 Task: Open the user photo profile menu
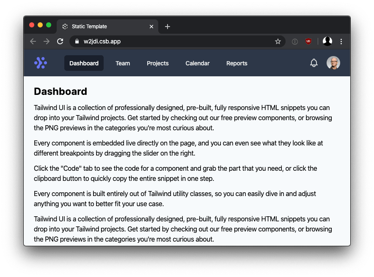click(333, 63)
